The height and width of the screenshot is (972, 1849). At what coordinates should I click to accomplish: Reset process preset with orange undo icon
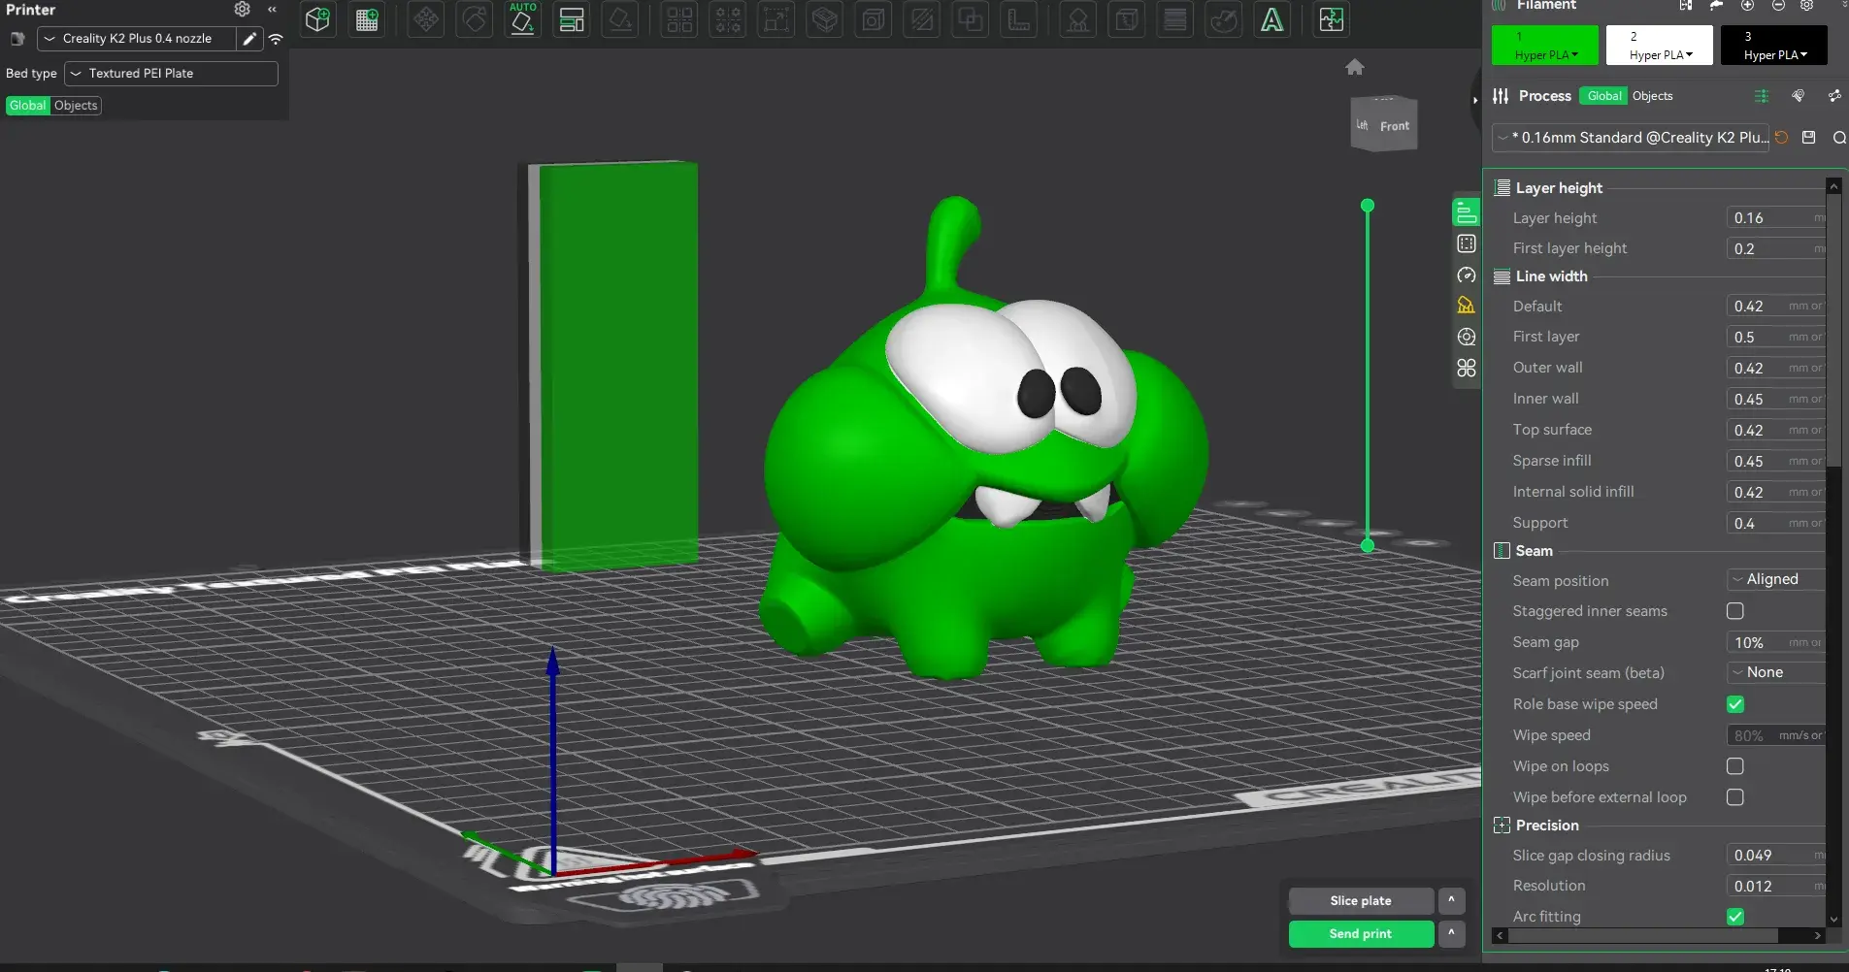1782,138
